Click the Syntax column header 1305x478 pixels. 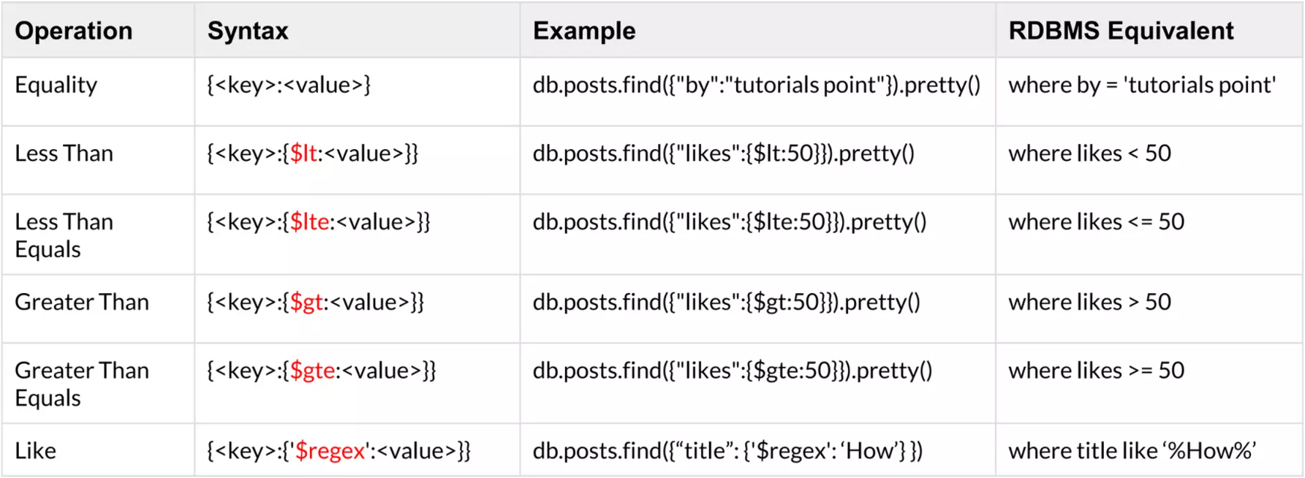click(x=248, y=31)
